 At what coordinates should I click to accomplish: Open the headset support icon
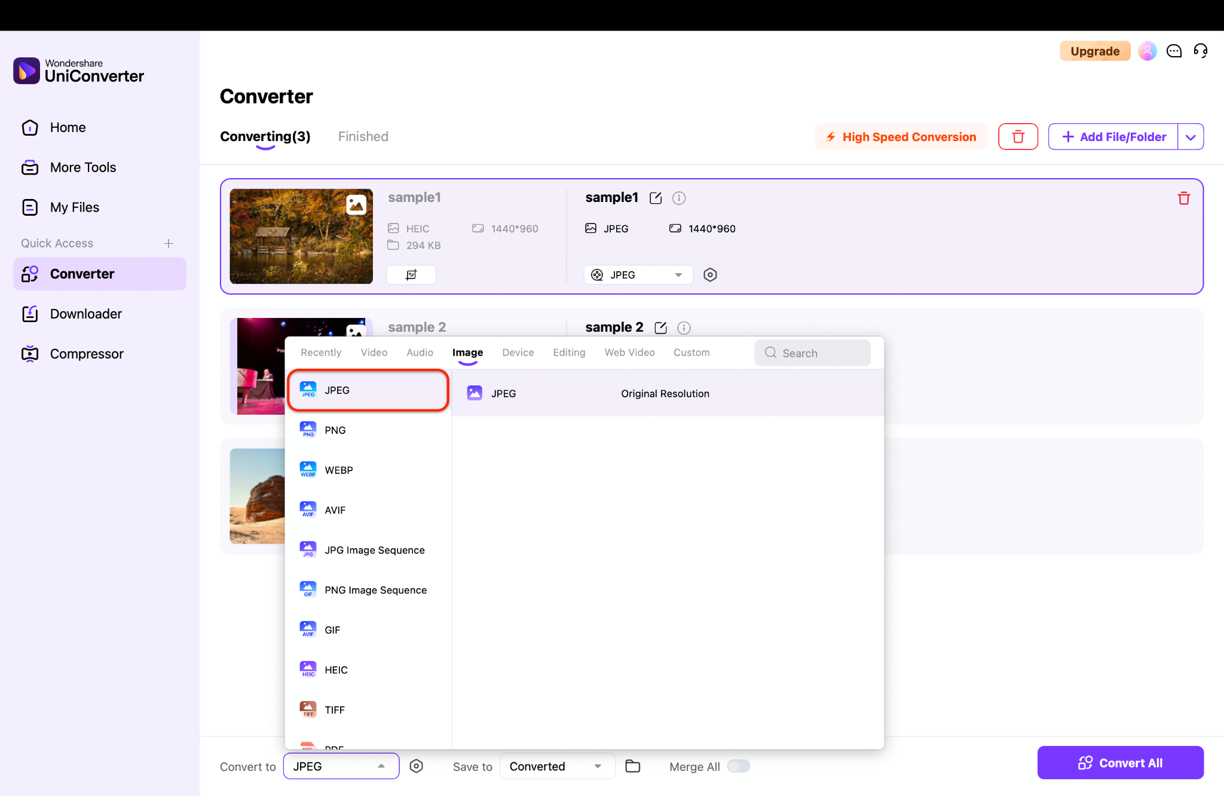click(x=1200, y=51)
